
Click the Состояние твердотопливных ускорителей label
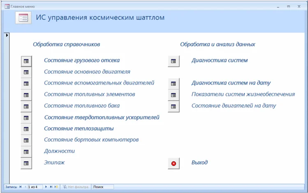pos(102,118)
